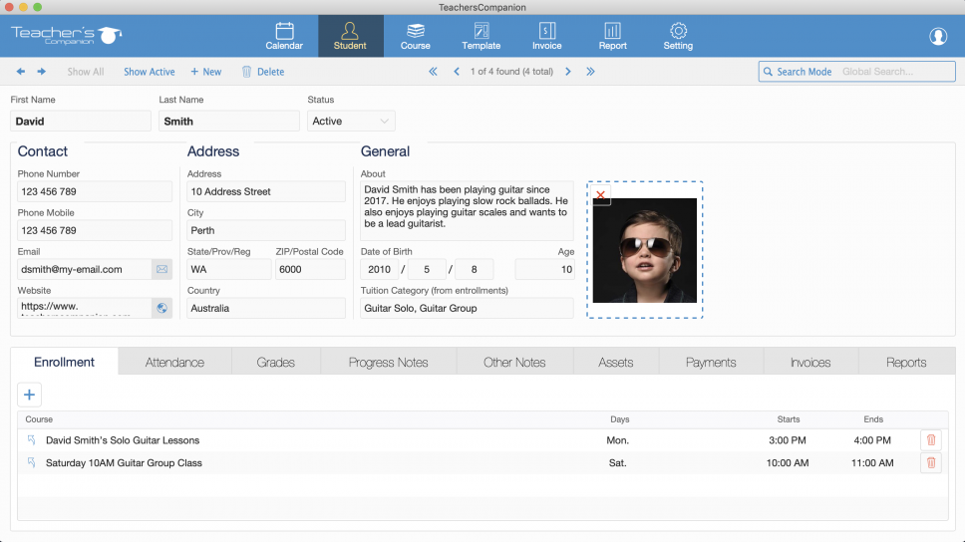Click the ZIP/Postal Code field
965x542 pixels.
coord(310,269)
